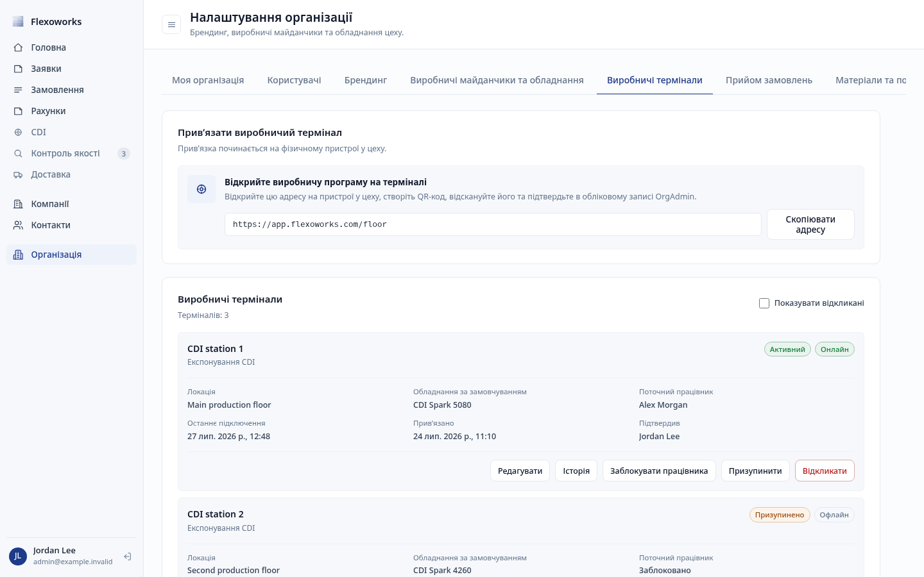The width and height of the screenshot is (924, 577).
Task: Click the JL user avatar
Action: (18, 556)
